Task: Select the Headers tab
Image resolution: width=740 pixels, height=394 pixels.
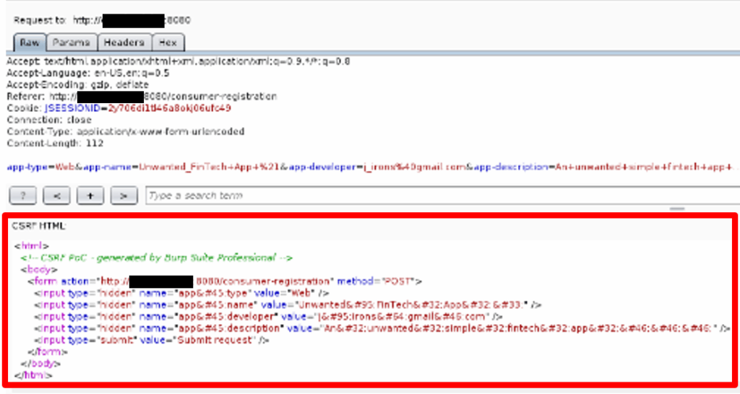Action: point(124,43)
